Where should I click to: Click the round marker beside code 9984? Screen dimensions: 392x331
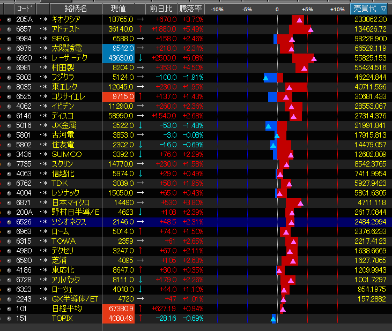tap(9, 39)
